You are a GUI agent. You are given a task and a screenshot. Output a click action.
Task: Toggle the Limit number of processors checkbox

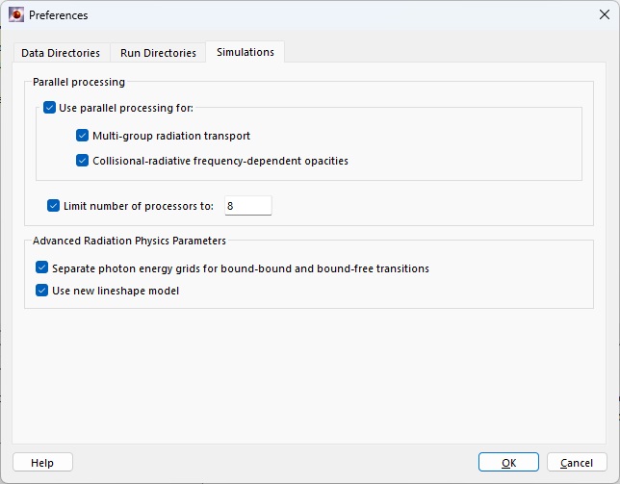click(x=54, y=205)
